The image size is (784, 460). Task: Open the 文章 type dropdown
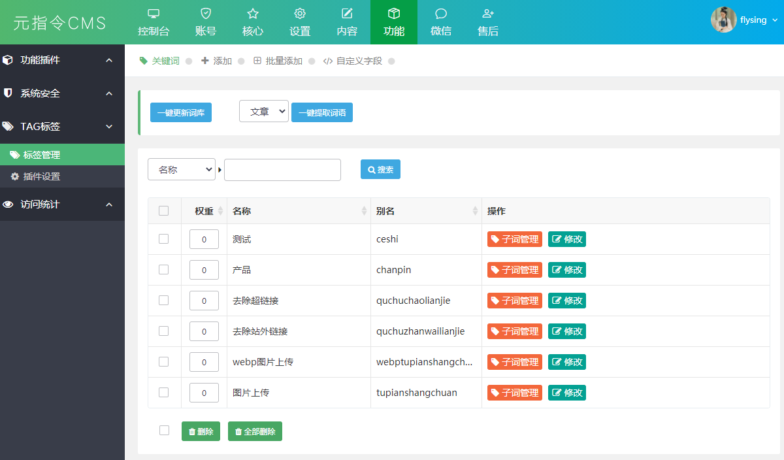263,112
